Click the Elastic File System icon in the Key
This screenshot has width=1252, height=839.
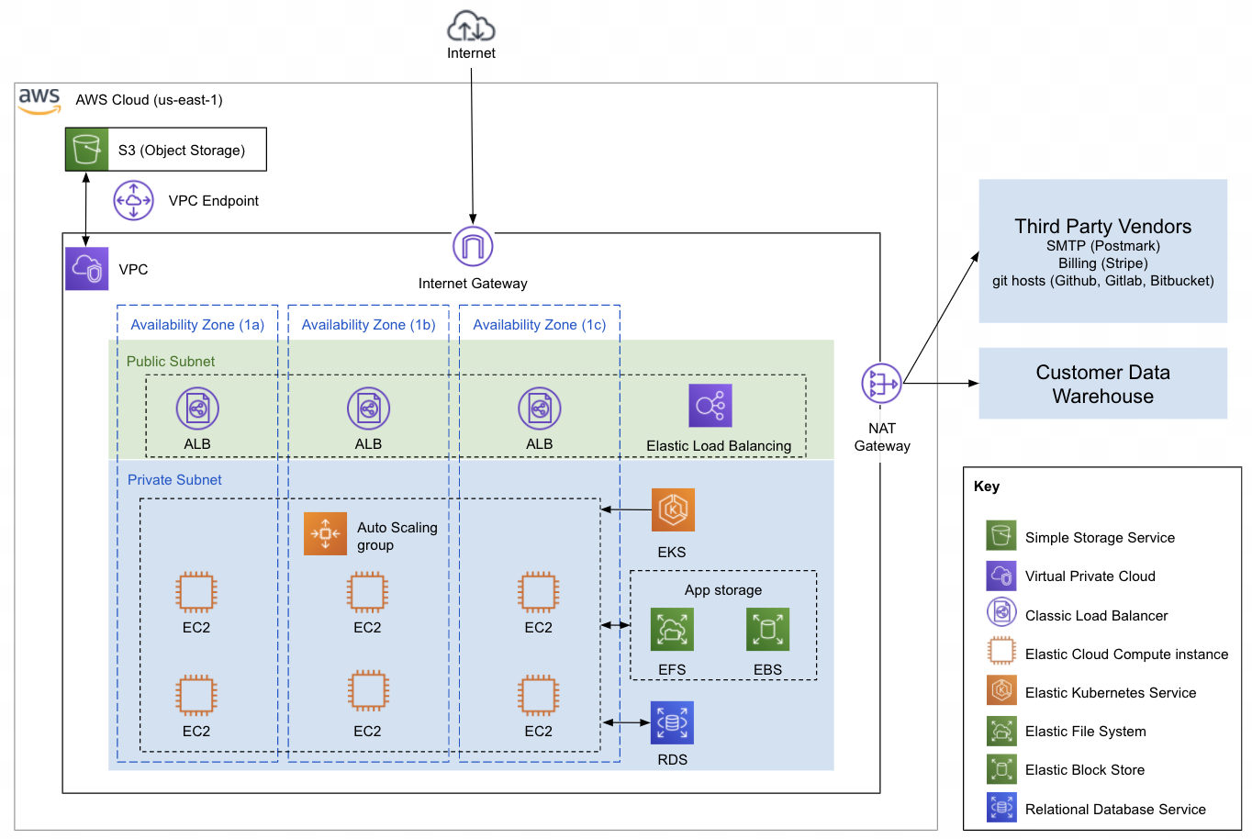pyautogui.click(x=1001, y=731)
